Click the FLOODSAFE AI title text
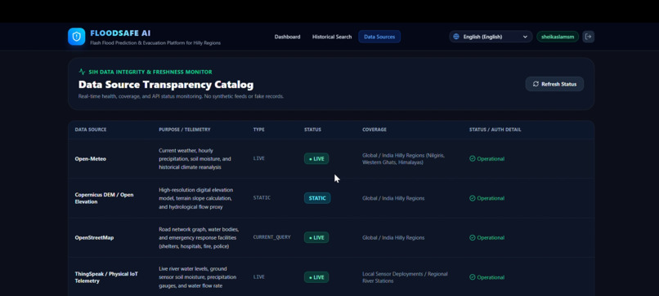659x296 pixels. point(120,33)
